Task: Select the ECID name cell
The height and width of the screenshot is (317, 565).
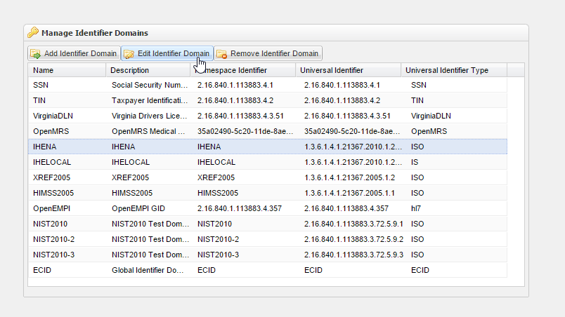Action: click(42, 271)
